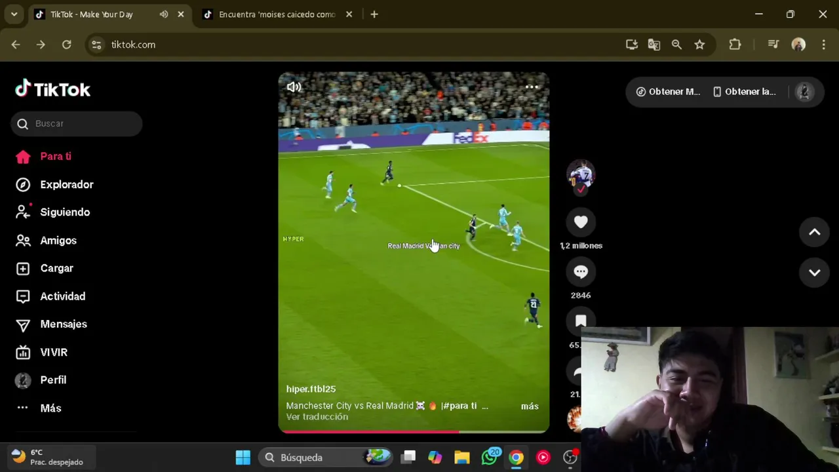Screen dimensions: 839x472
Task: Open the page zoom magnifier icon
Action: coord(676,45)
